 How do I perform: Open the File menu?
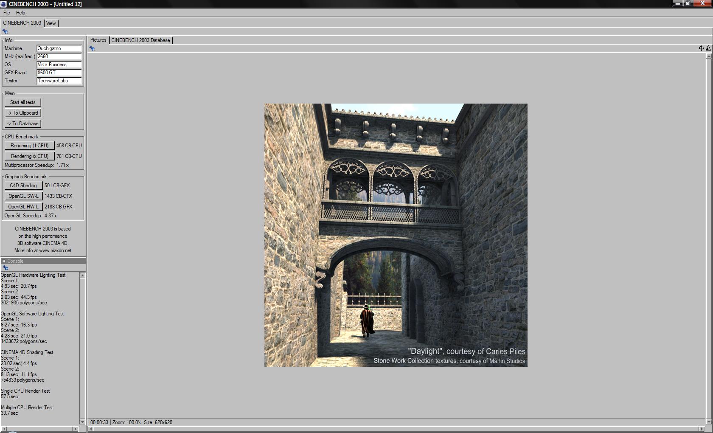click(7, 13)
